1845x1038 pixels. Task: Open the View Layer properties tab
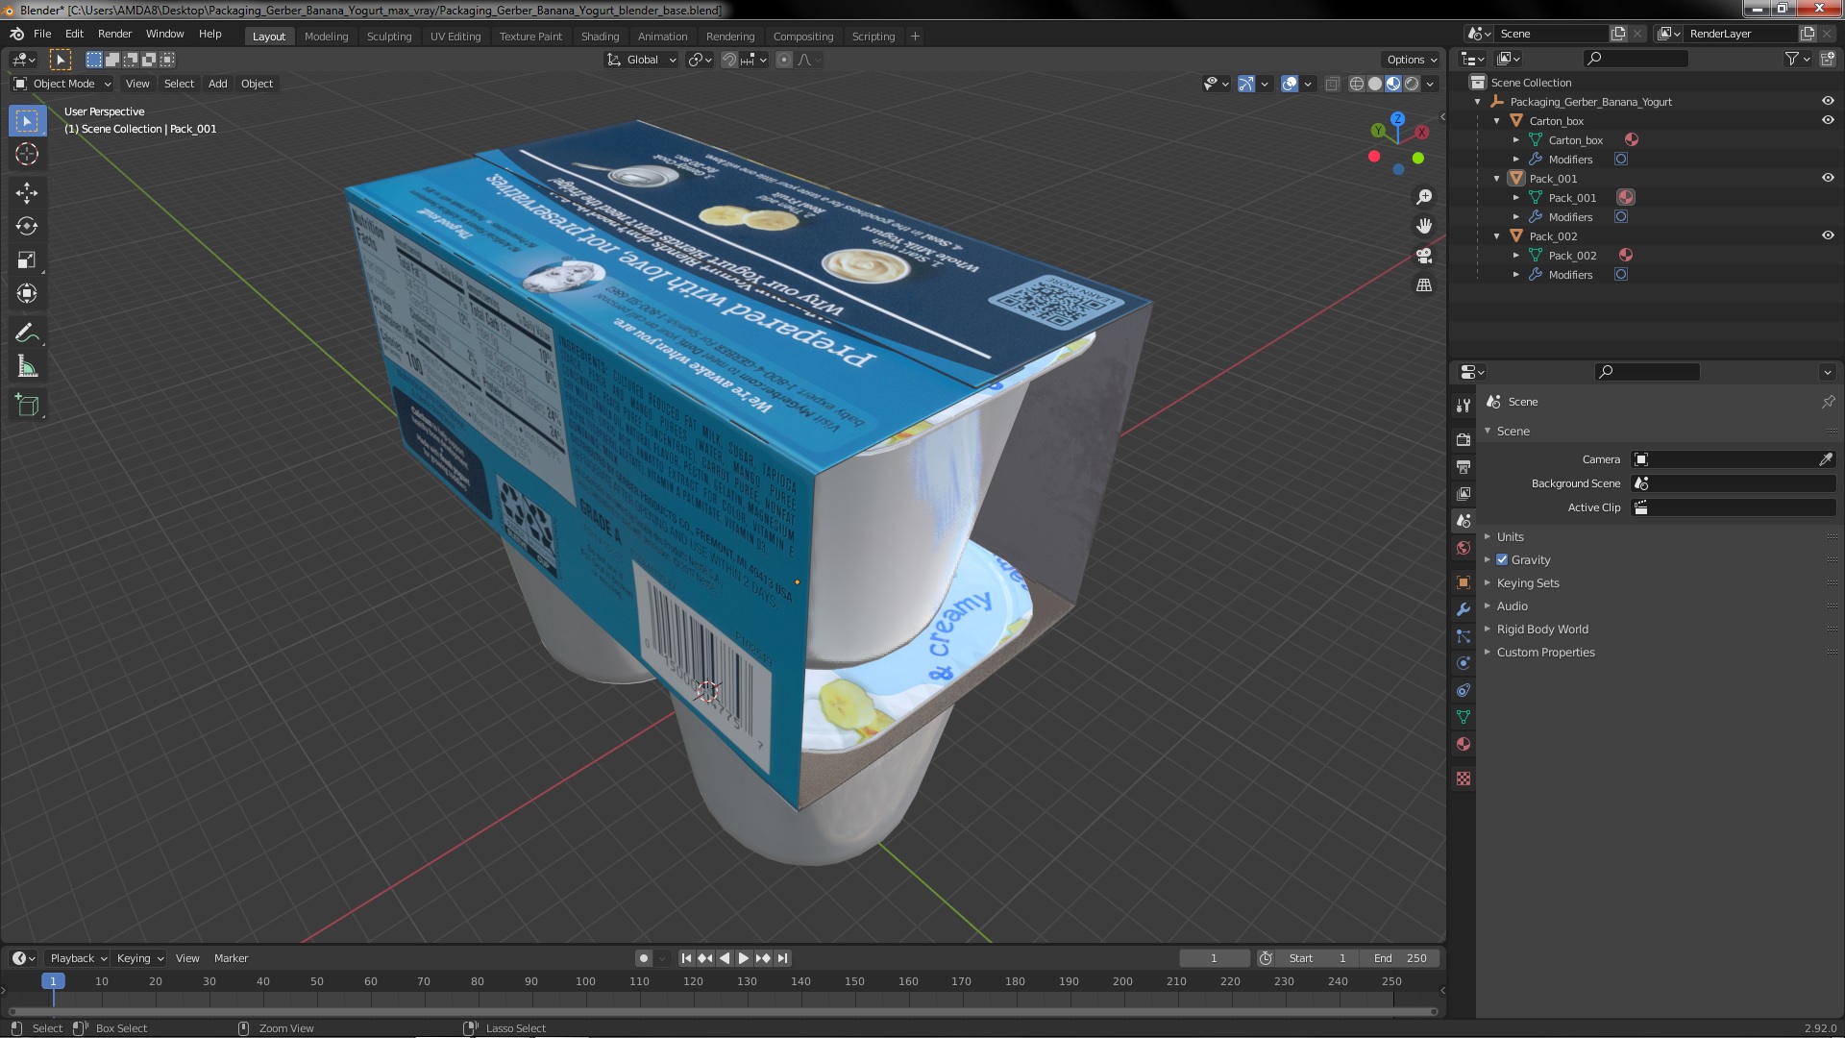pyautogui.click(x=1463, y=493)
